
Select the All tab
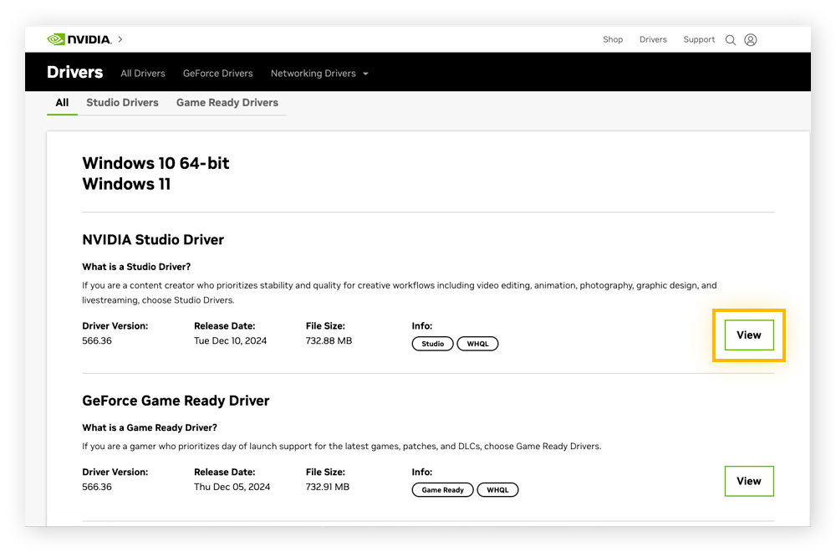tap(62, 102)
